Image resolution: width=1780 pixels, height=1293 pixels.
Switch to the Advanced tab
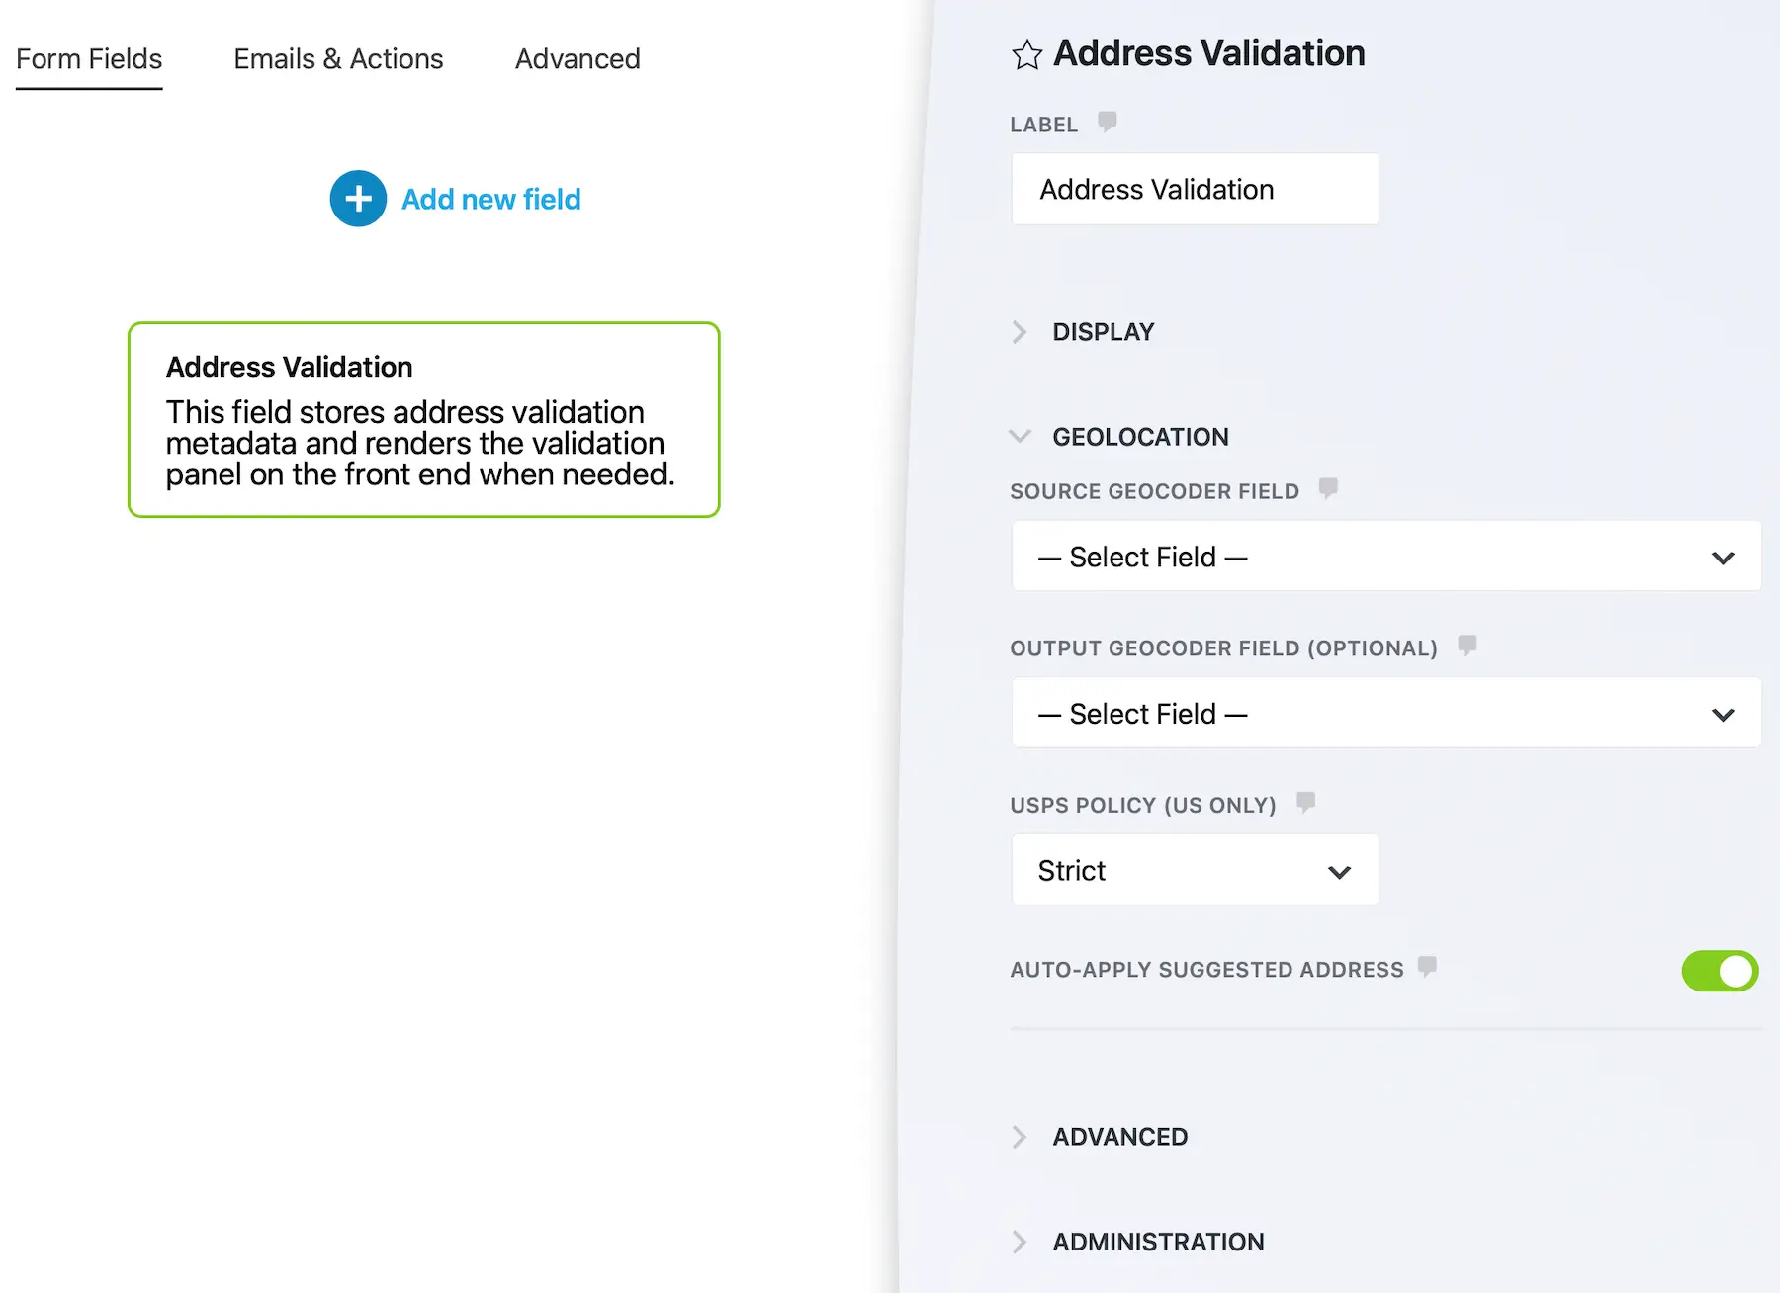tap(578, 59)
